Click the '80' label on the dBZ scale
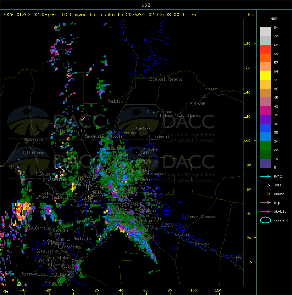This screenshot has height=295, width=292. tap(276, 27)
